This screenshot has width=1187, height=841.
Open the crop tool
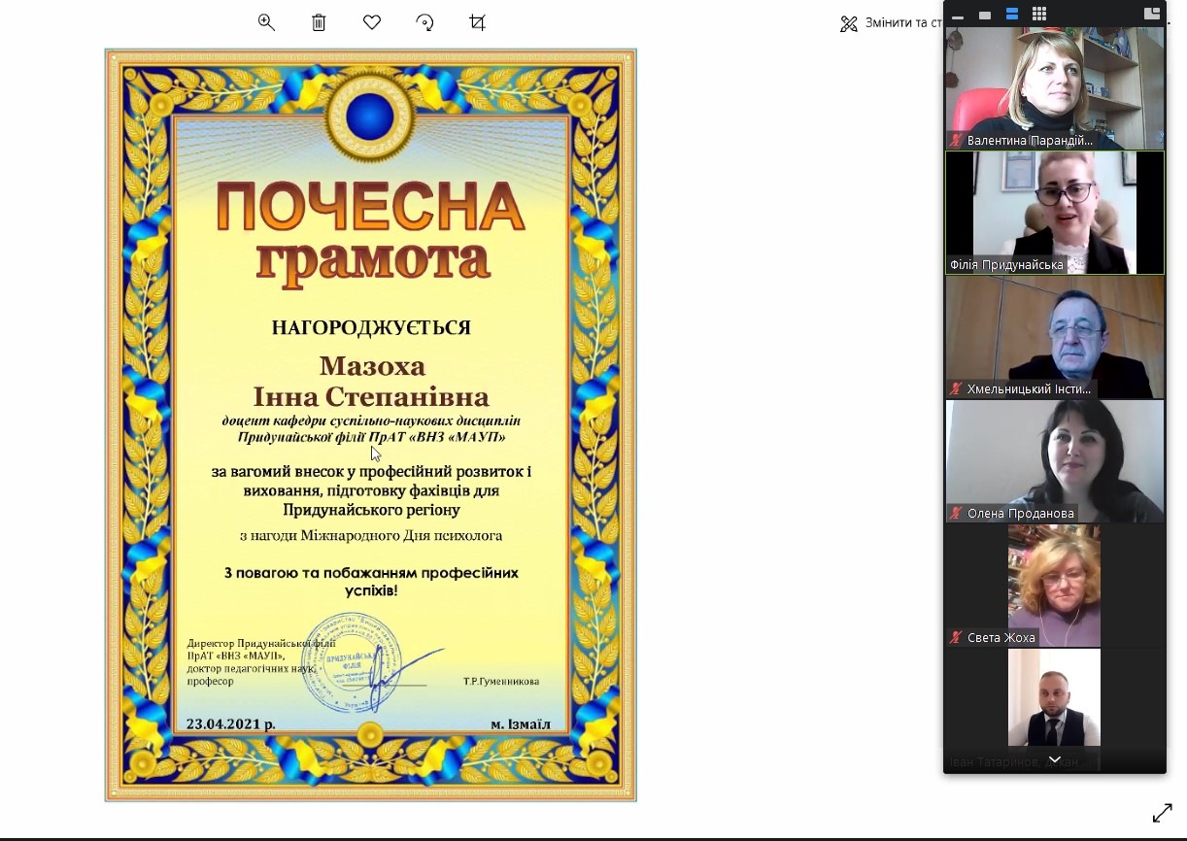pyautogui.click(x=477, y=22)
